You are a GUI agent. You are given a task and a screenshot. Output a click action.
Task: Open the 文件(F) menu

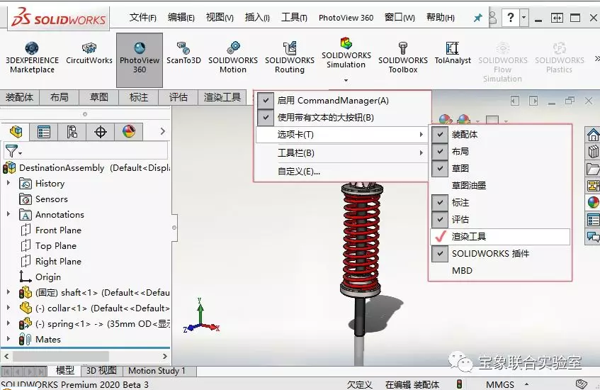[x=142, y=17]
